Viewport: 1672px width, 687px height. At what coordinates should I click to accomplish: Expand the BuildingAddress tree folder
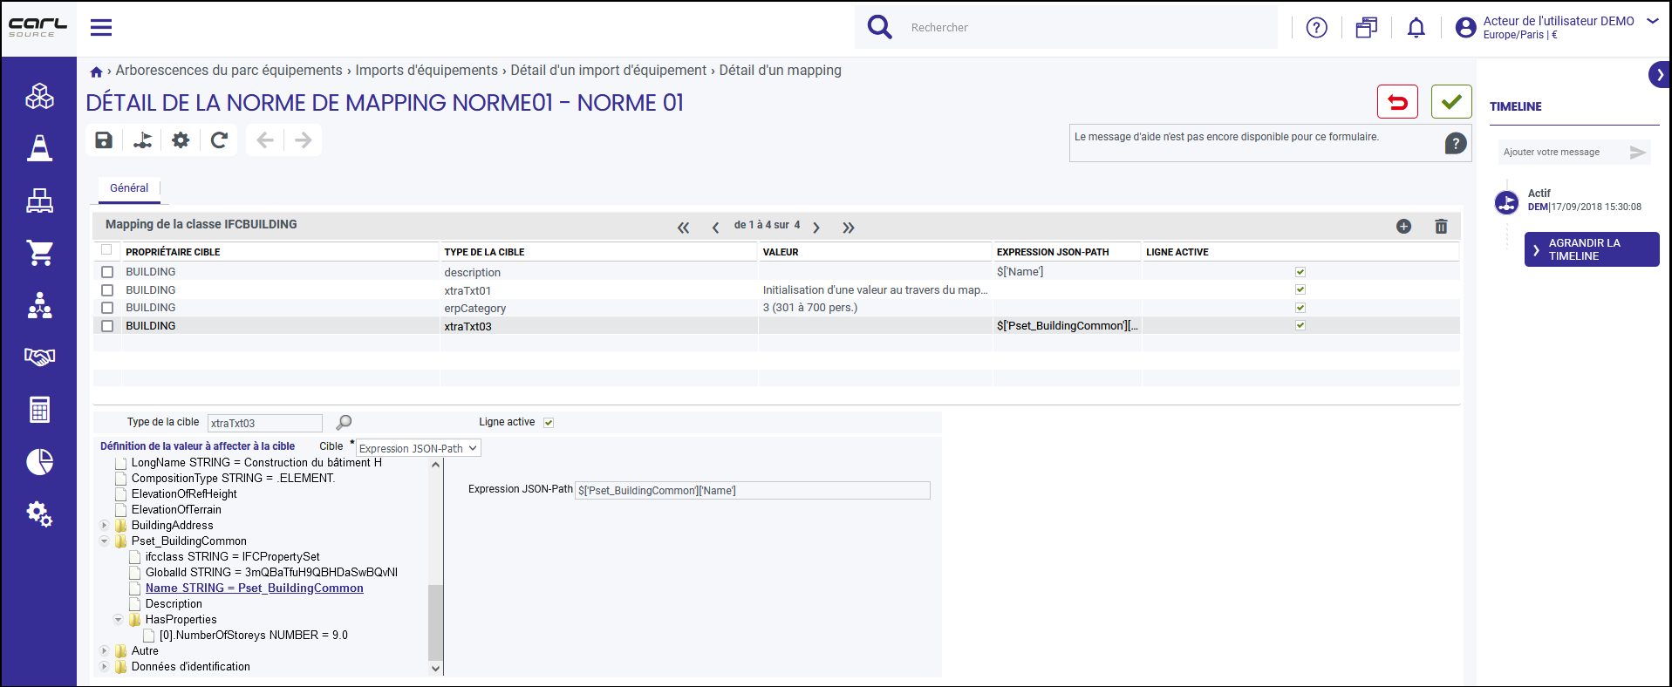pos(105,526)
